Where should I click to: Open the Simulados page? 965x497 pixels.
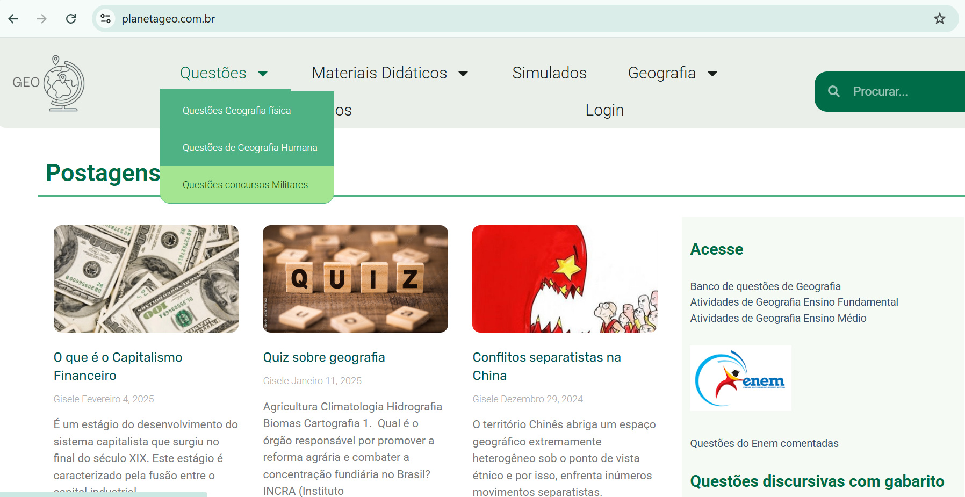pyautogui.click(x=549, y=73)
